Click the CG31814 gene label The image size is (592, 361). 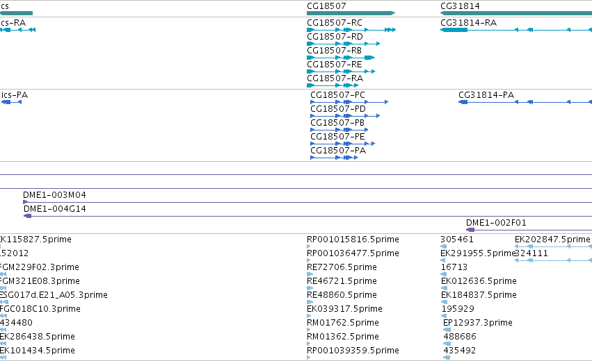(460, 6)
